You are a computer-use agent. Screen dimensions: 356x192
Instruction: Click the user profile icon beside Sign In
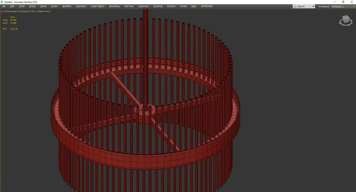tap(295, 6)
